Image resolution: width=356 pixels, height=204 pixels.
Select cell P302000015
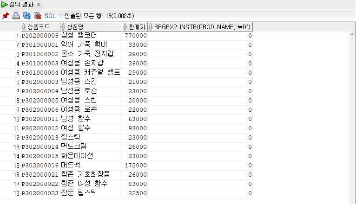tap(40, 156)
